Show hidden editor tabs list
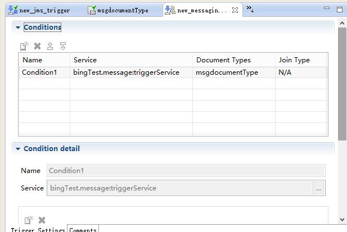Image resolution: width=347 pixels, height=232 pixels. pos(250,9)
